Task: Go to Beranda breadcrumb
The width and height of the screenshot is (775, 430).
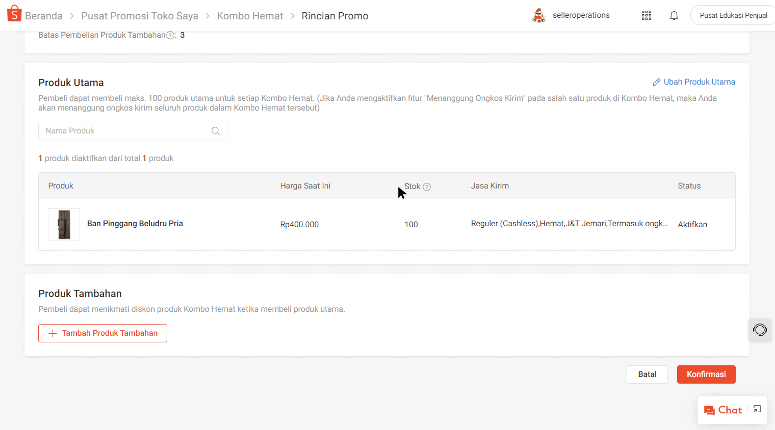Action: click(x=44, y=16)
